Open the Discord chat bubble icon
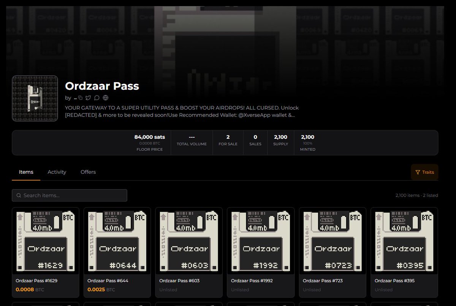Screen dimensions: 456x306 (x=97, y=98)
